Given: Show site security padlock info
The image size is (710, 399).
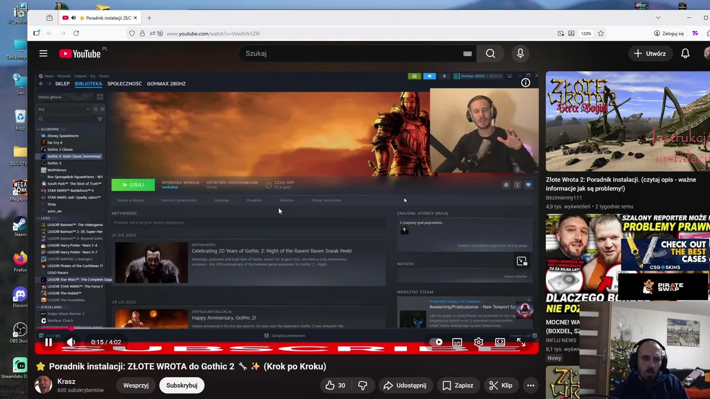Looking at the screenshot, I should tap(142, 33).
